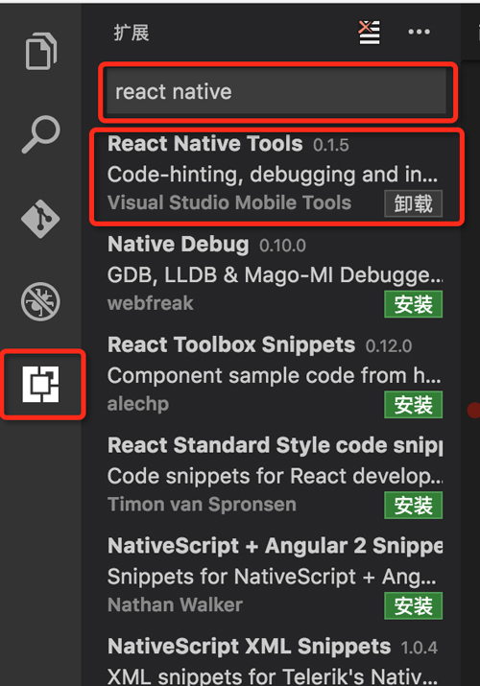Open the Debug view with bug icon
The height and width of the screenshot is (686, 480).
(x=40, y=301)
